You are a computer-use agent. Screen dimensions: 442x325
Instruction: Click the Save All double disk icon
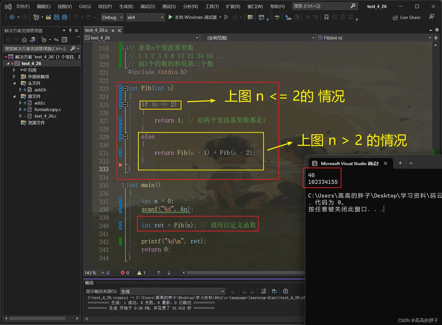pos(64,17)
